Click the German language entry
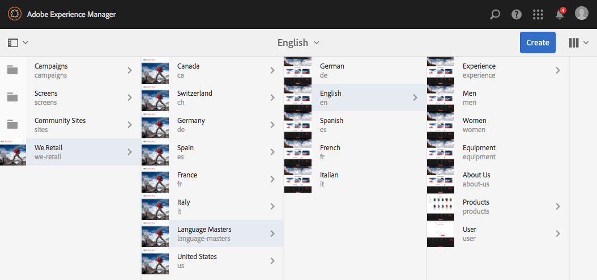Viewport: 597px width, 280px height. click(x=355, y=70)
